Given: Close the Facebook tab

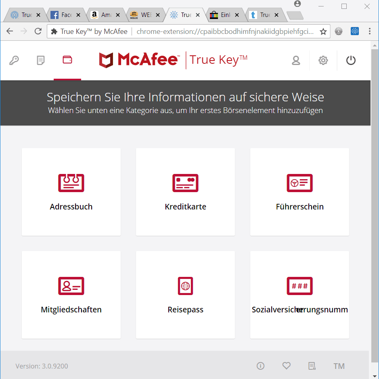Looking at the screenshot, I should point(78,15).
